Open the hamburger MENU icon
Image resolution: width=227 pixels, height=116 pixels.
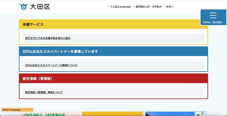tap(213, 15)
